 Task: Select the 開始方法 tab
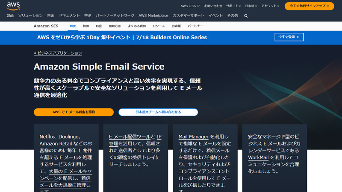(x=115, y=26)
